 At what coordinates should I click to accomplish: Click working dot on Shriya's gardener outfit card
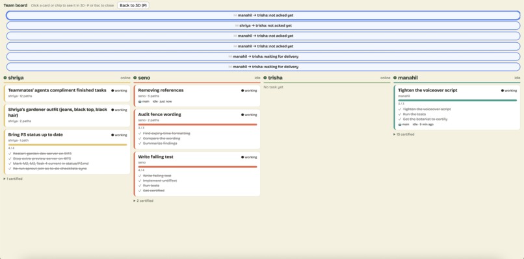pos(112,110)
